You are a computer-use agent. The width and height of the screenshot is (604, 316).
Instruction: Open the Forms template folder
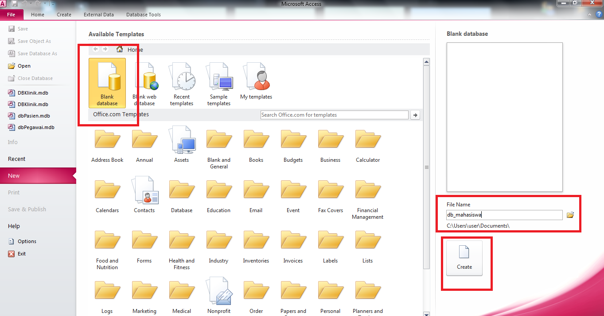(144, 246)
